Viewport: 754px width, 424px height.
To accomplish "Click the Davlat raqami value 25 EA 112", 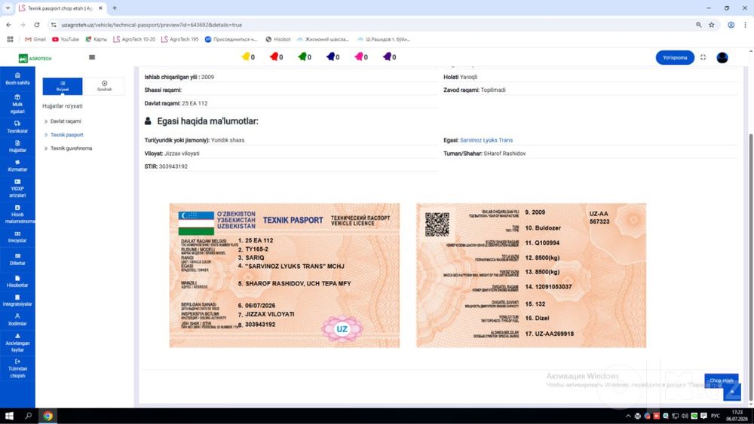I will coord(195,103).
